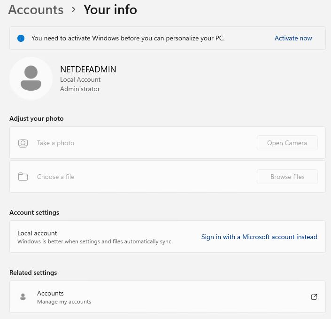Screen dimensions: 331x319
Task: Click the Windows activation message text
Action: coord(128,39)
